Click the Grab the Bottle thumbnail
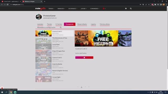The image size is (168, 94). point(44,66)
